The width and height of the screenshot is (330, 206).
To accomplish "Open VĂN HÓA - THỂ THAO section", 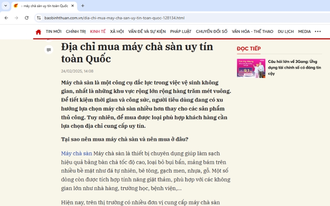I will [x=252, y=32].
